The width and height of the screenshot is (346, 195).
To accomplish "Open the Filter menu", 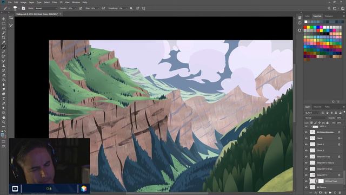I will tap(55, 2).
